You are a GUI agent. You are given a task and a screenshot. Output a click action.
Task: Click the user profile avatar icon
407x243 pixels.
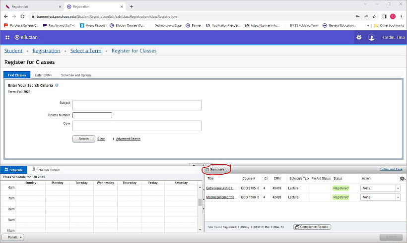pos(372,37)
